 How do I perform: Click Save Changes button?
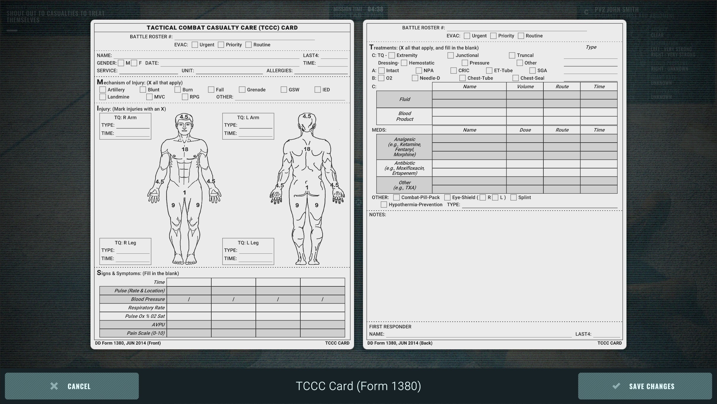click(645, 386)
